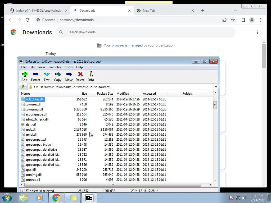Run the Test archive icon
The width and height of the screenshot is (271, 203).
click(47, 74)
